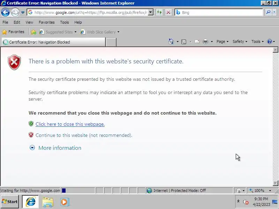Click the blue Help question mark icon
The image size is (279, 209).
click(x=269, y=41)
